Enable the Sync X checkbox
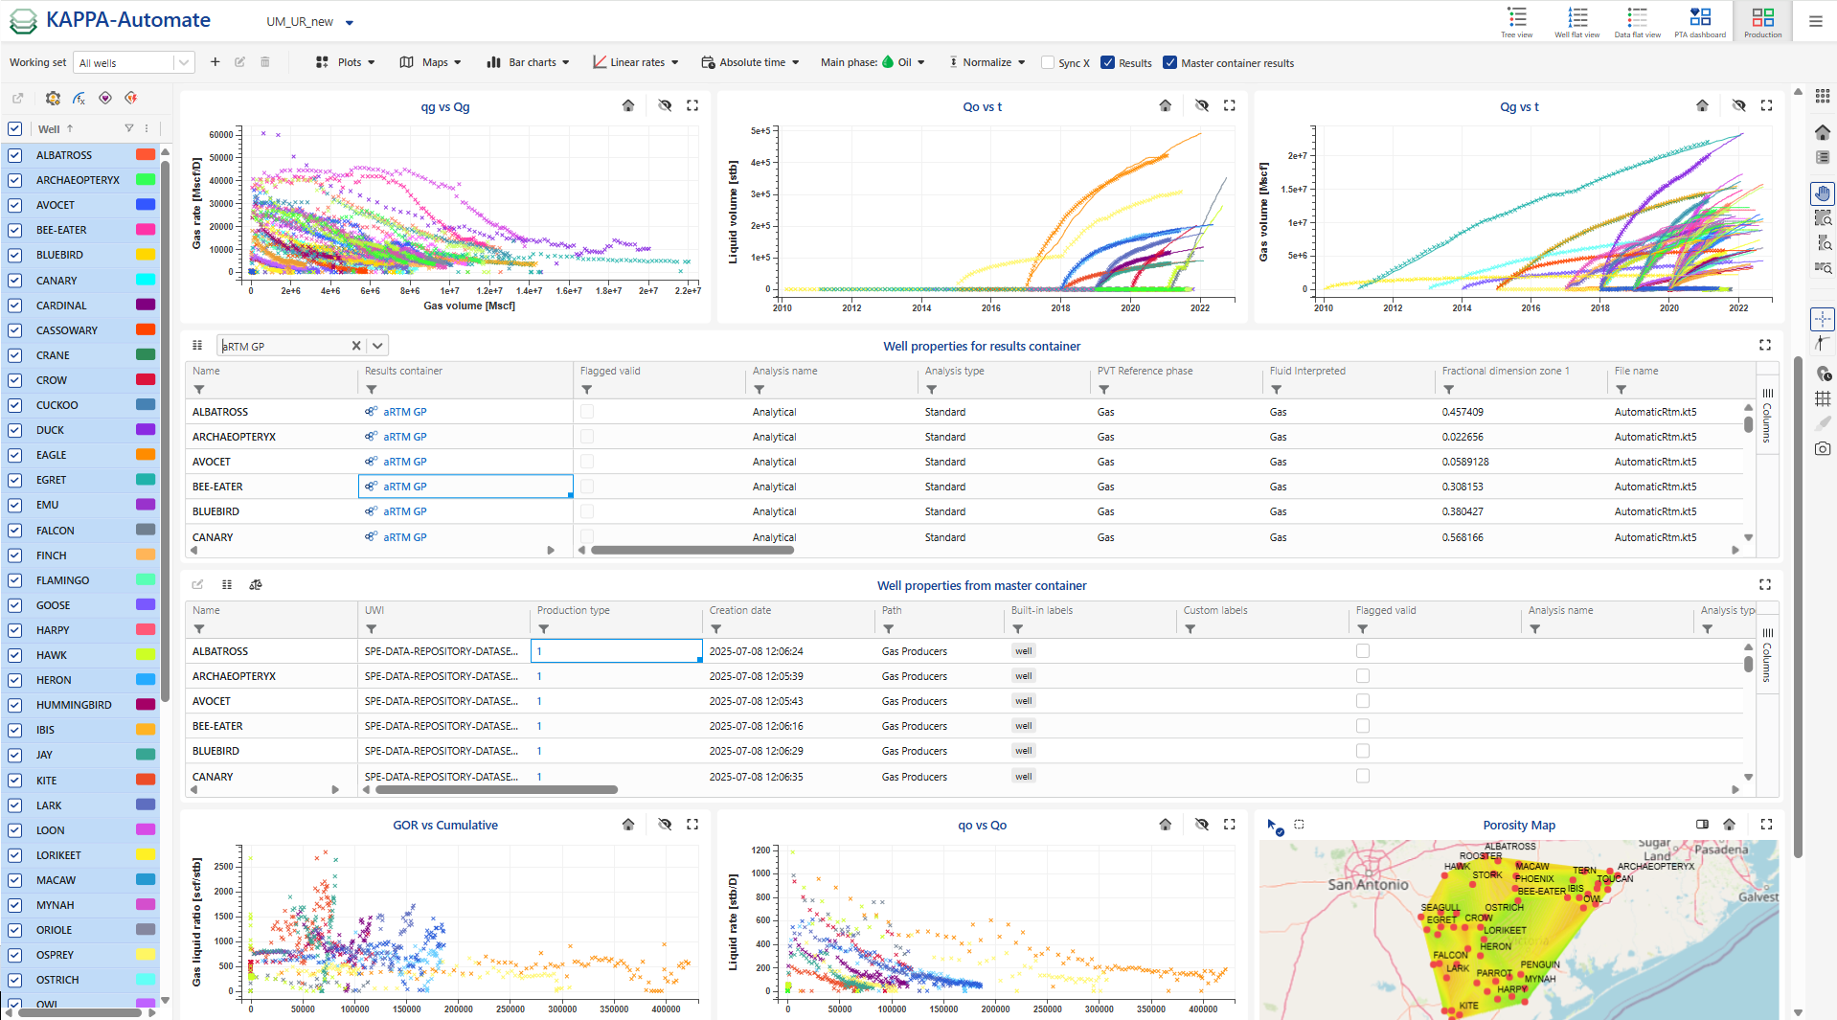This screenshot has width=1837, height=1020. [1046, 62]
